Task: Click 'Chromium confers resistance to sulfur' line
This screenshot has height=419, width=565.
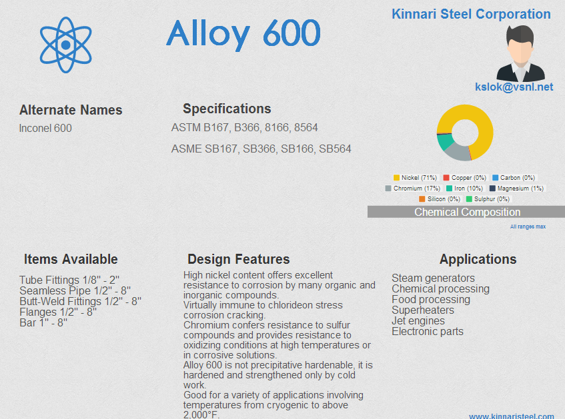Action: (x=267, y=325)
